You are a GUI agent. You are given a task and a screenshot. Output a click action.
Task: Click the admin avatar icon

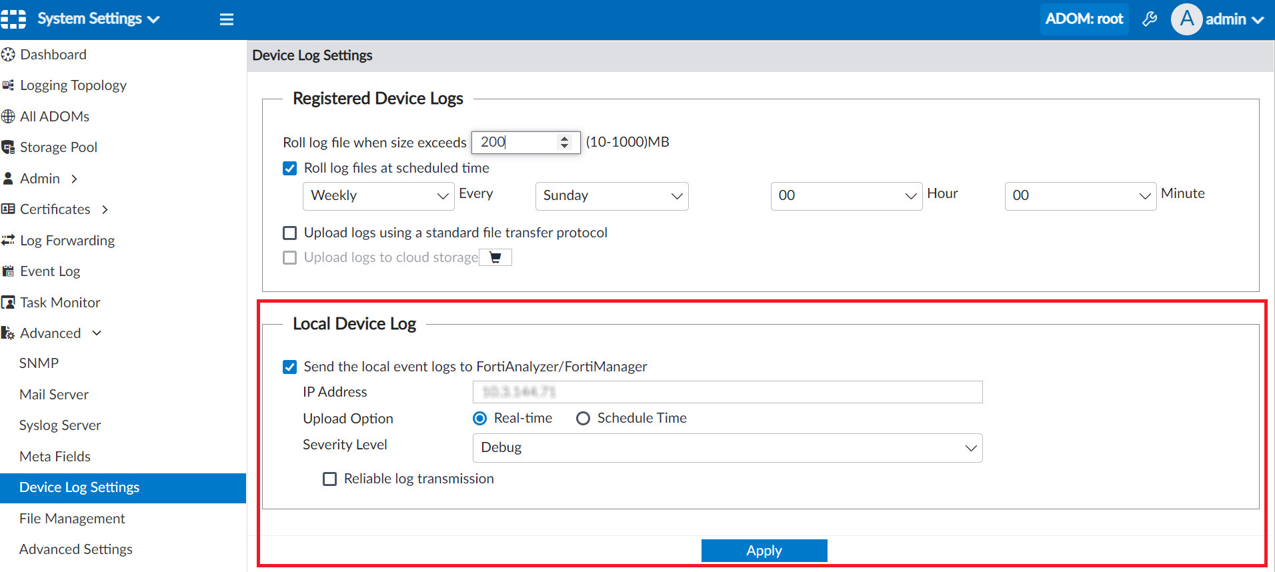pyautogui.click(x=1186, y=19)
